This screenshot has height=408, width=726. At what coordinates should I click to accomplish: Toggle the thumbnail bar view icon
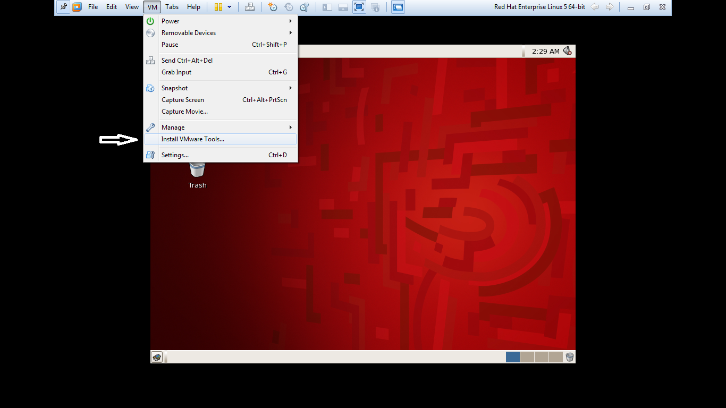343,7
